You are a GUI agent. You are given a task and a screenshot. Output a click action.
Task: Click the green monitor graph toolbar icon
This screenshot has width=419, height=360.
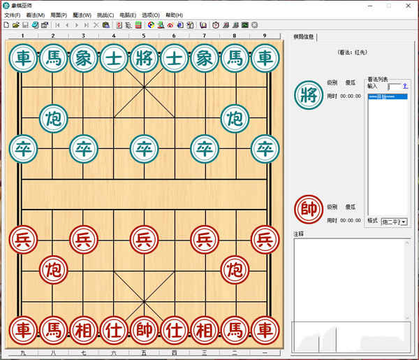coord(245,25)
